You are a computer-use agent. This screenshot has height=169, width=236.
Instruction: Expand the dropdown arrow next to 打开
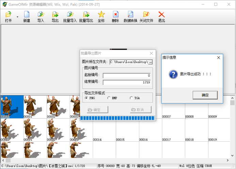pos(17,17)
